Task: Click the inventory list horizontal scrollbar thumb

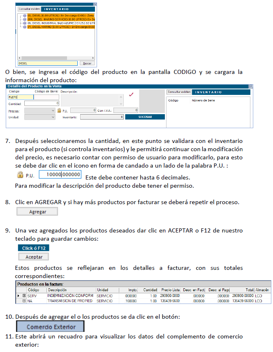Action: (44, 58)
